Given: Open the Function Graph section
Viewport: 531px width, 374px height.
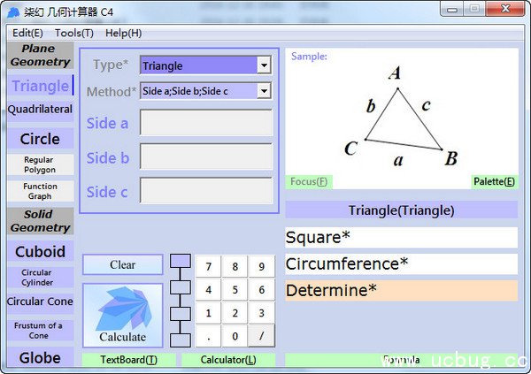Looking at the screenshot, I should [x=41, y=191].
